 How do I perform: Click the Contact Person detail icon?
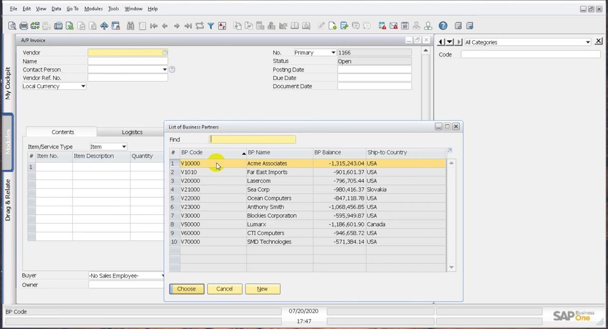[172, 69]
